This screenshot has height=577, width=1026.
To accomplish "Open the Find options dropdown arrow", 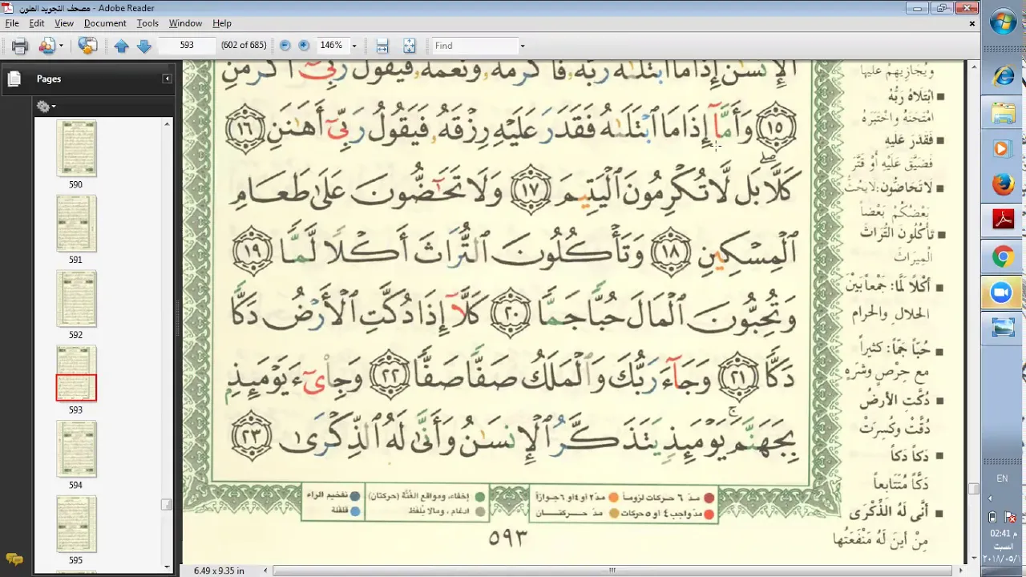I will pyautogui.click(x=523, y=46).
